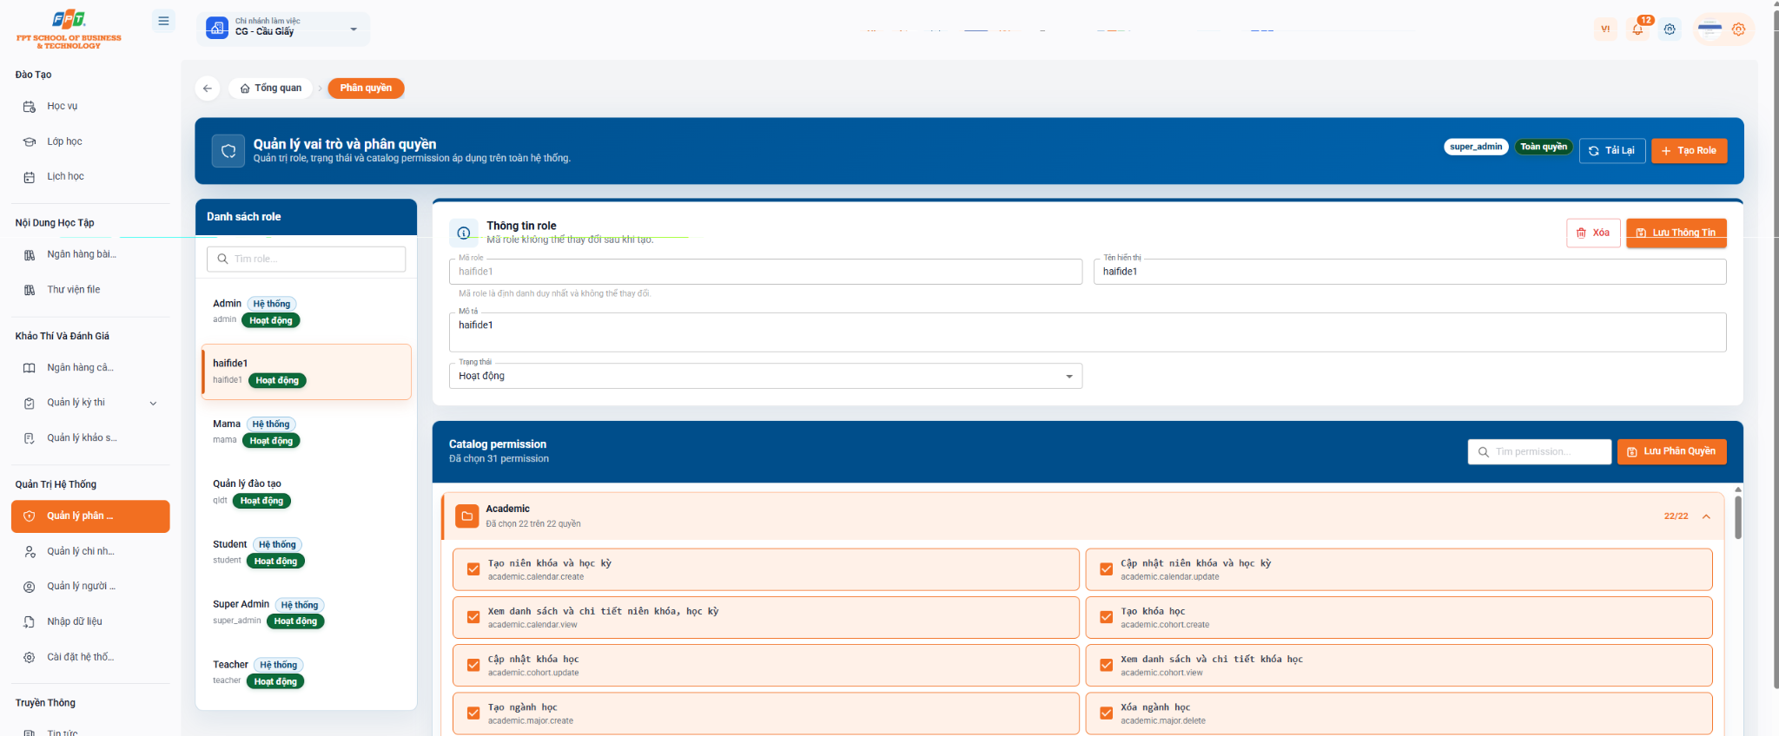The height and width of the screenshot is (736, 1779).
Task: Focus the Tìm permission search field
Action: point(1539,451)
